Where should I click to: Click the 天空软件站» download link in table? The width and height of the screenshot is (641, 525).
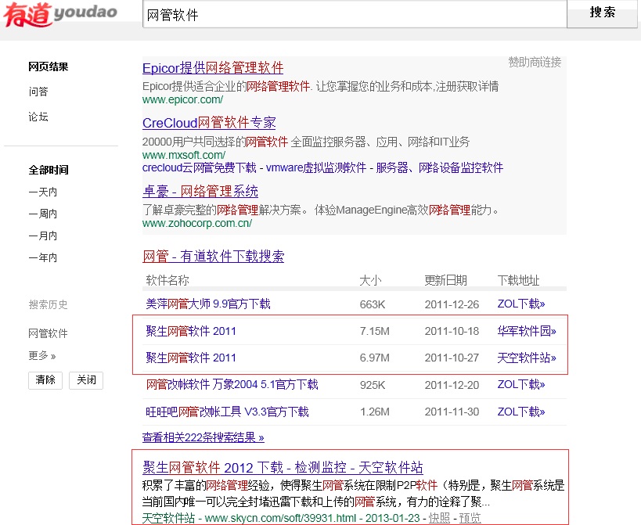click(527, 358)
